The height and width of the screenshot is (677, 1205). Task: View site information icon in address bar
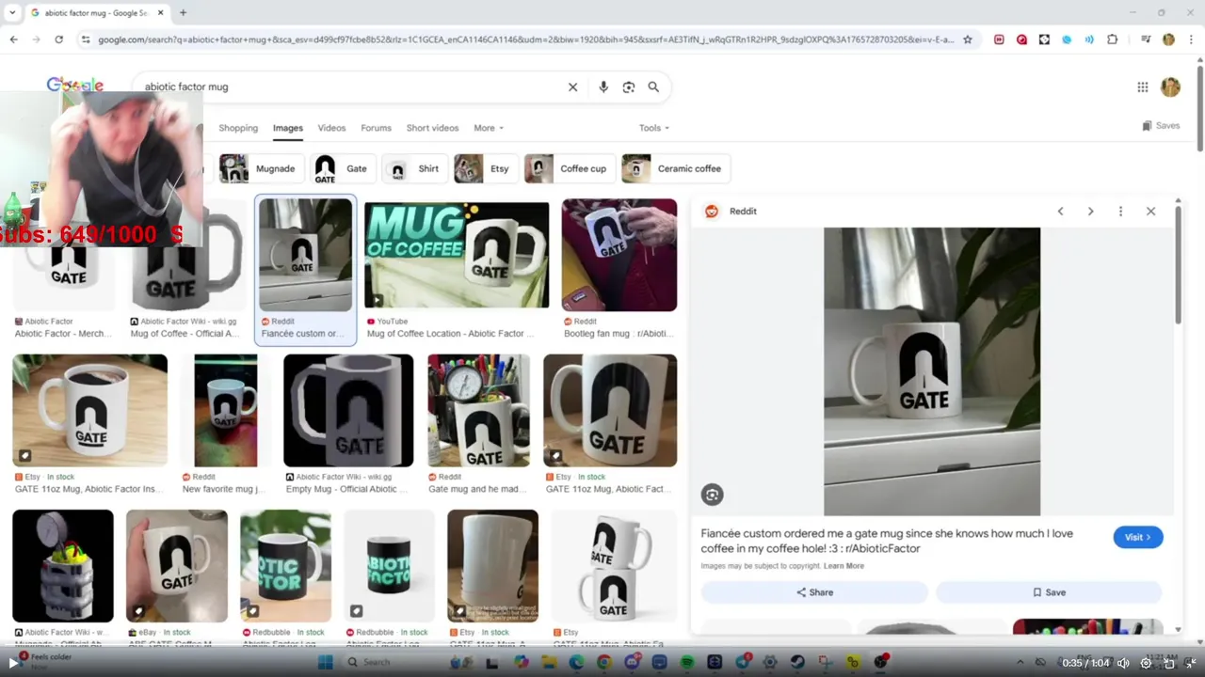(86, 39)
